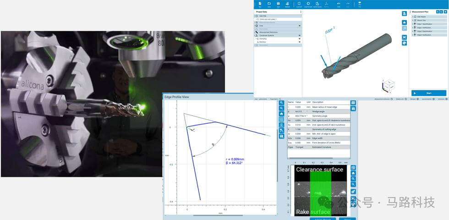This screenshot has height=220, width=449.
Task: Click the color palette icon beside 3D viewport
Action: [405, 43]
